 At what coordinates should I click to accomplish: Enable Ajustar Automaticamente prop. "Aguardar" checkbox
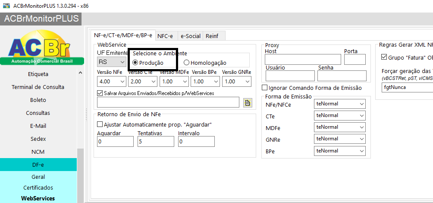click(100, 124)
